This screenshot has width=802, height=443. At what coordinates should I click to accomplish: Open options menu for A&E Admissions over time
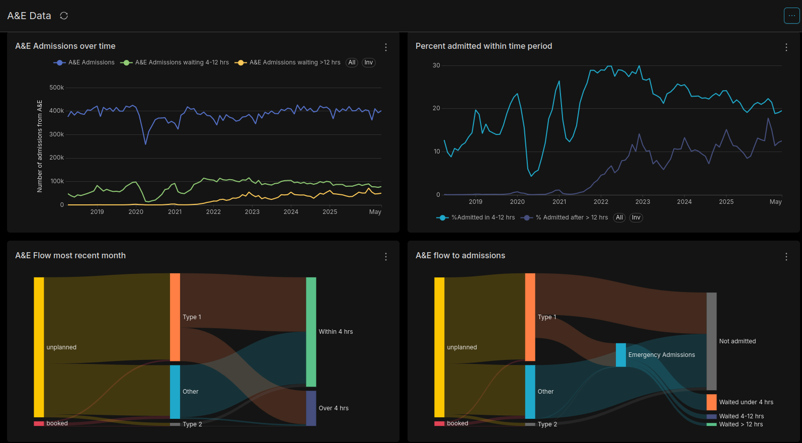tap(386, 47)
